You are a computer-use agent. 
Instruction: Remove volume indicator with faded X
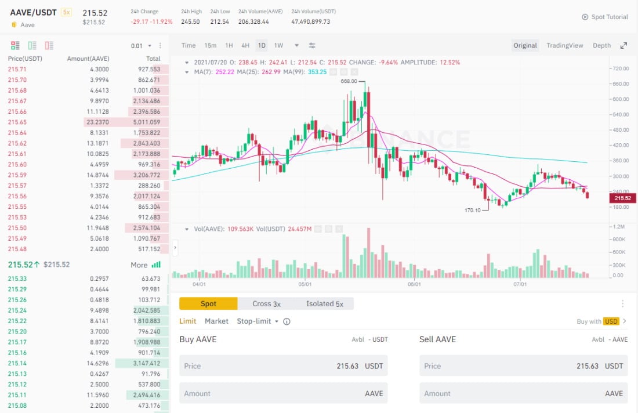click(x=339, y=229)
